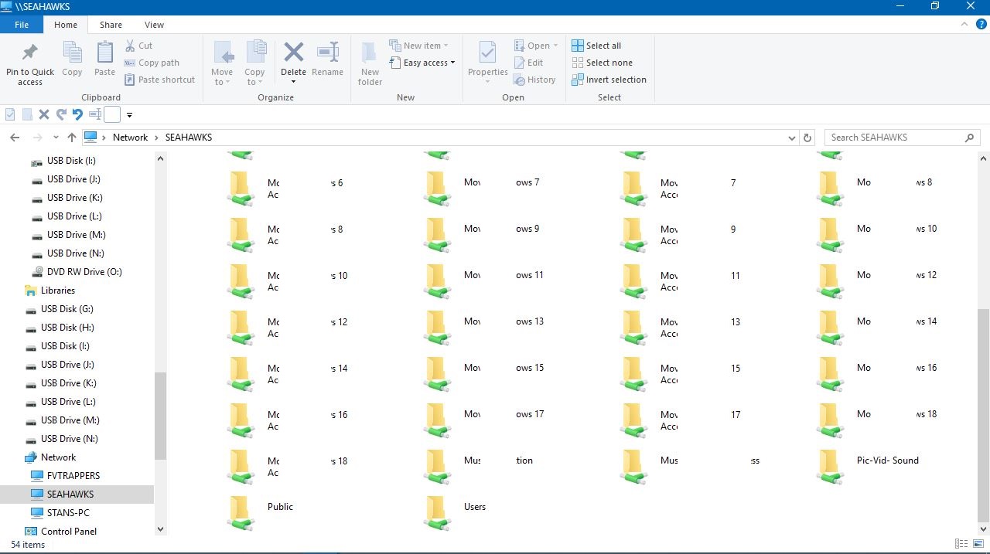Select DVD RW Drive (O:) in sidebar
The width and height of the screenshot is (990, 554).
77,272
